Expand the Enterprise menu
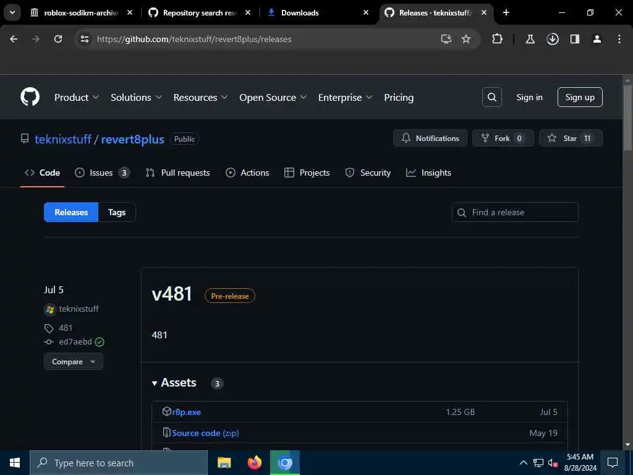633x475 pixels. (345, 97)
